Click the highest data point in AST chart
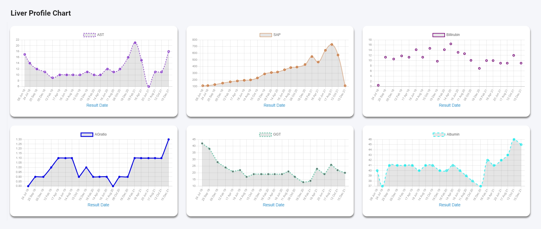 [x=135, y=43]
